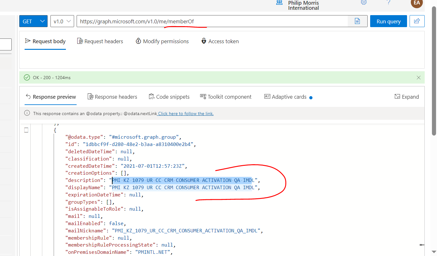Viewport: 437px width, 256px height.
Task: Click the info icon on the @odata.nextLink banner
Action: tap(27, 113)
